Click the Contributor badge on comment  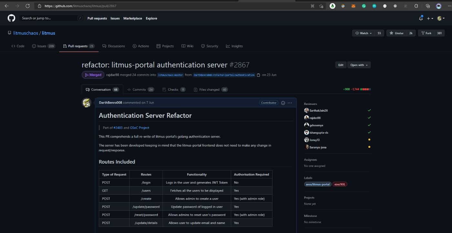tap(269, 103)
